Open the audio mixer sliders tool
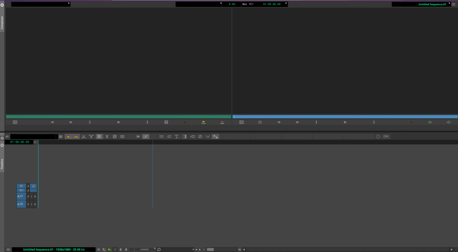 (161, 136)
